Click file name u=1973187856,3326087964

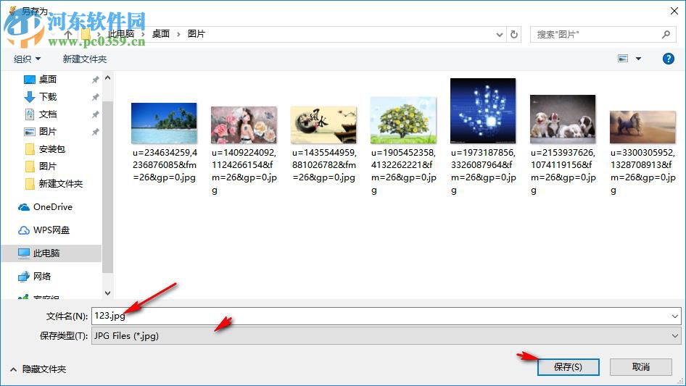[484, 171]
